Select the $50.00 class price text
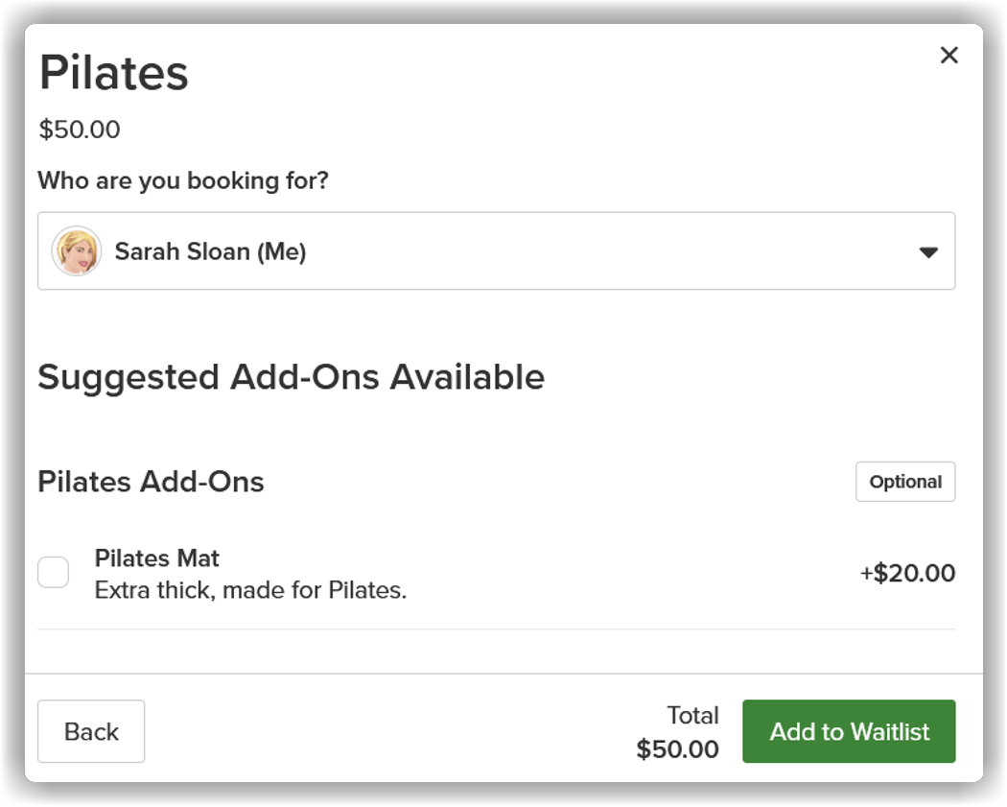Screen dimensions: 1007x807 coord(80,130)
